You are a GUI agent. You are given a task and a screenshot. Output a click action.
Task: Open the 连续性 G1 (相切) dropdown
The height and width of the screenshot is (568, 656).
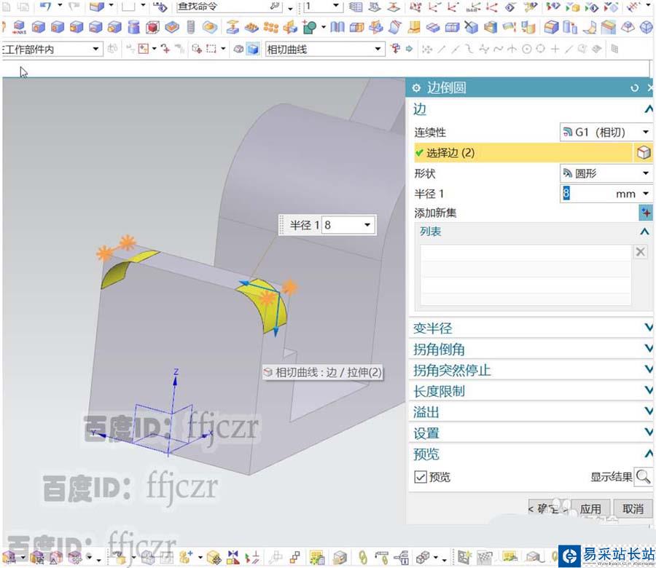tap(606, 132)
